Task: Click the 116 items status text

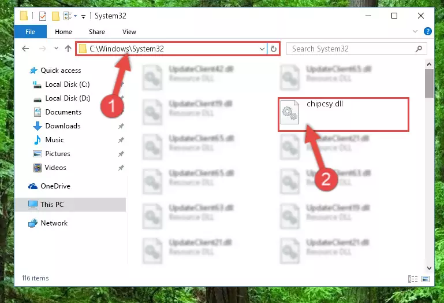Action: coord(35,278)
